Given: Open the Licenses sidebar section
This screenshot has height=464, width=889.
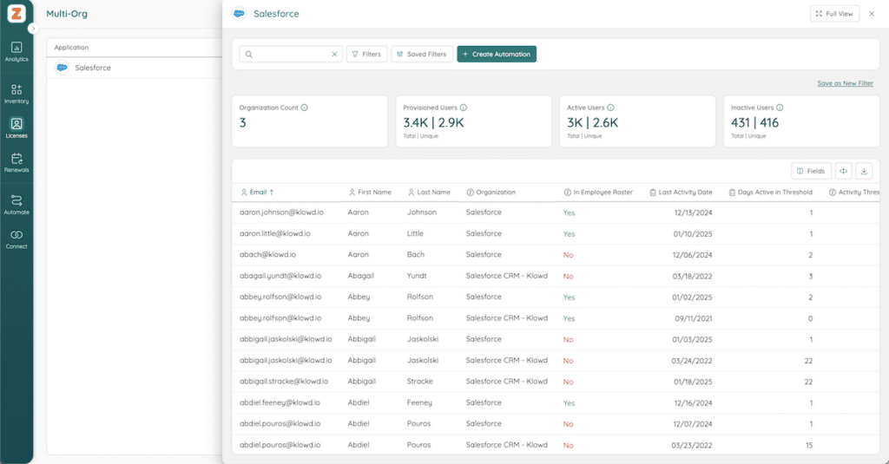Looking at the screenshot, I should click(16, 128).
